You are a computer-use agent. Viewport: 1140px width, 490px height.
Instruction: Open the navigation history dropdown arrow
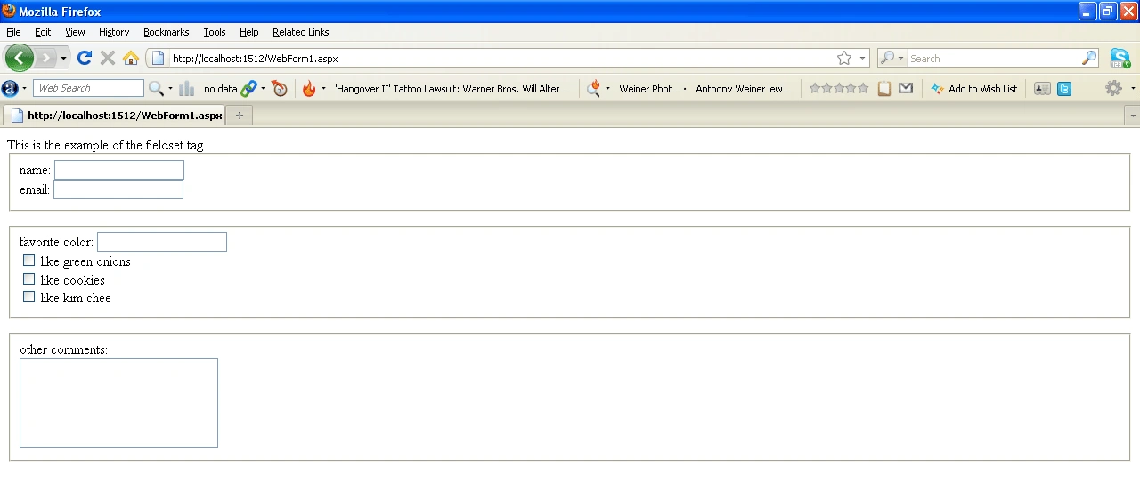tap(63, 59)
